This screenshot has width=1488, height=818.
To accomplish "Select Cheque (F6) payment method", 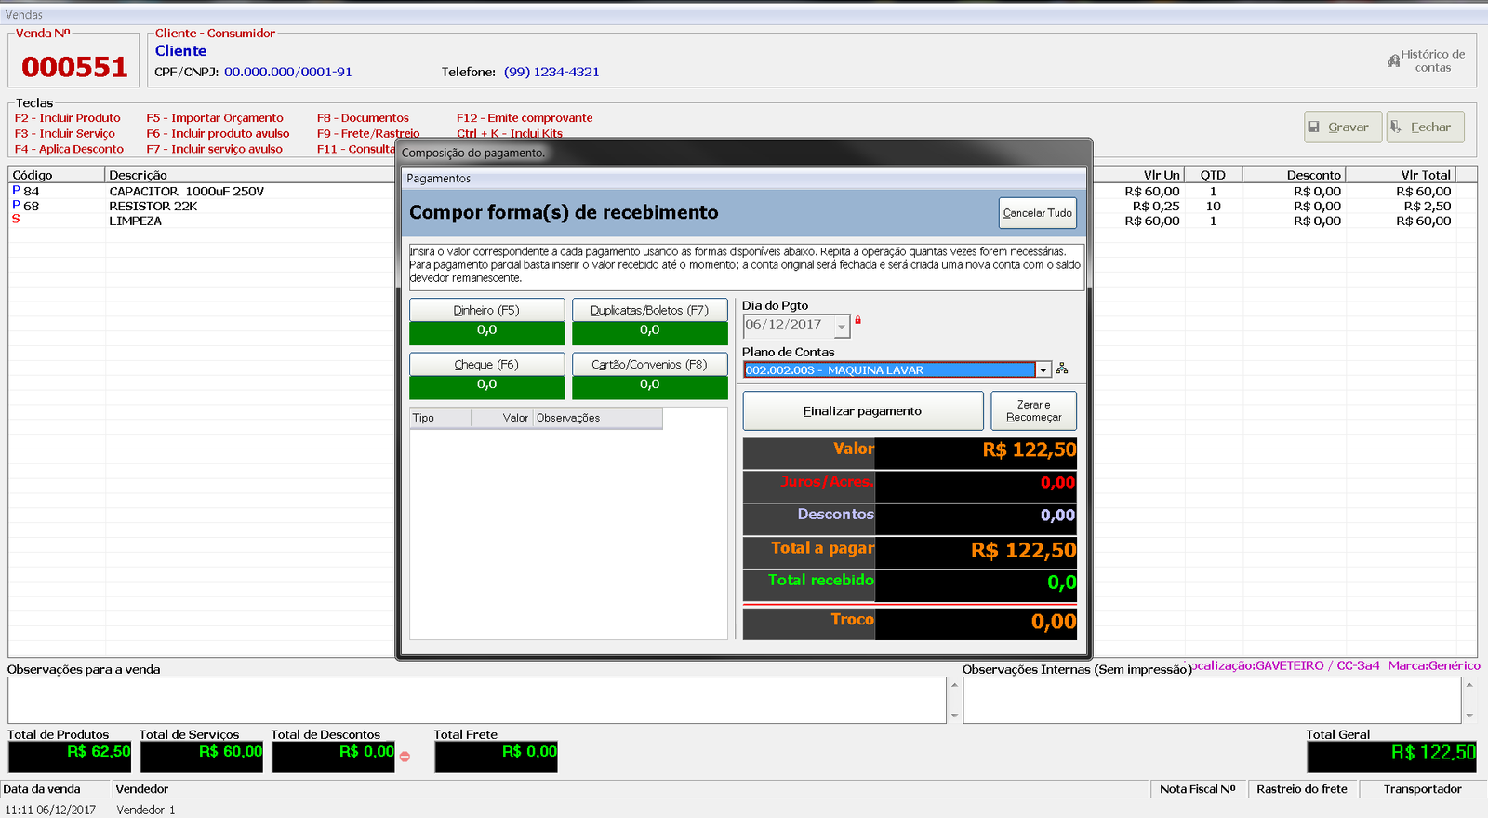I will [486, 364].
